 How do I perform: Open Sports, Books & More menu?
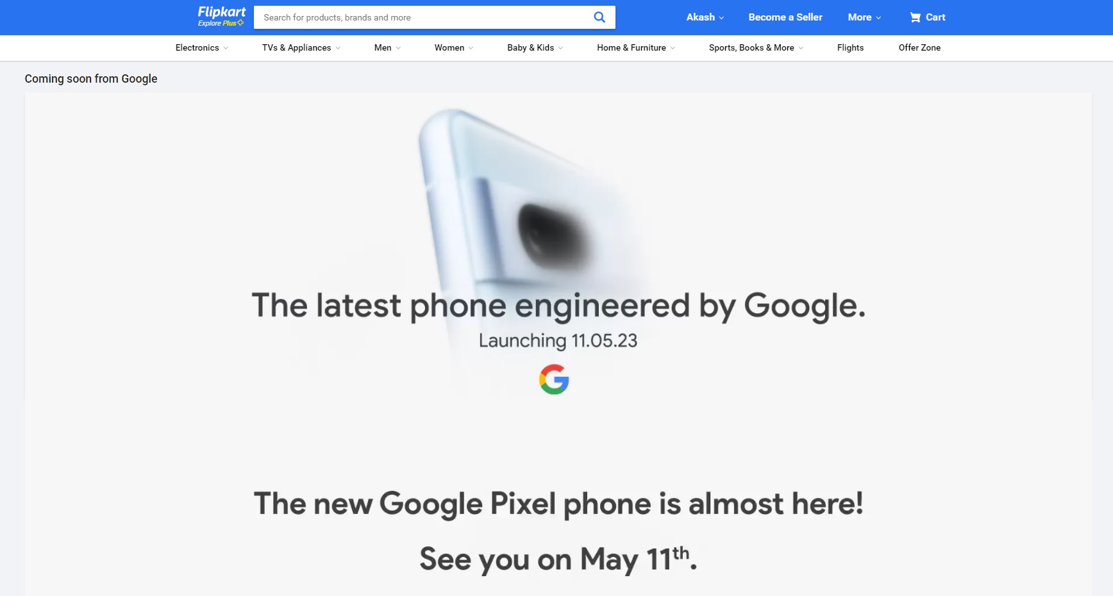point(757,47)
